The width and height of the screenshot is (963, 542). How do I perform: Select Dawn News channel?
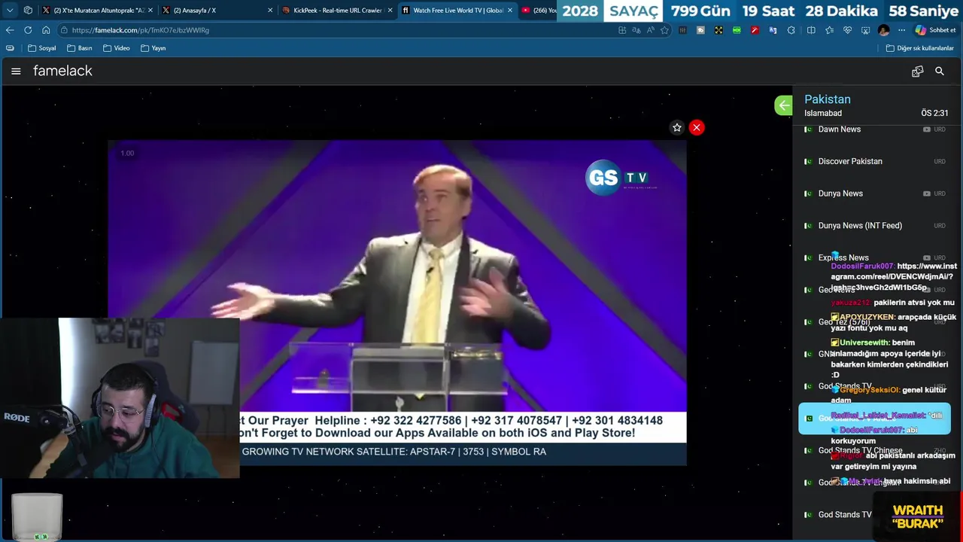[875, 129]
